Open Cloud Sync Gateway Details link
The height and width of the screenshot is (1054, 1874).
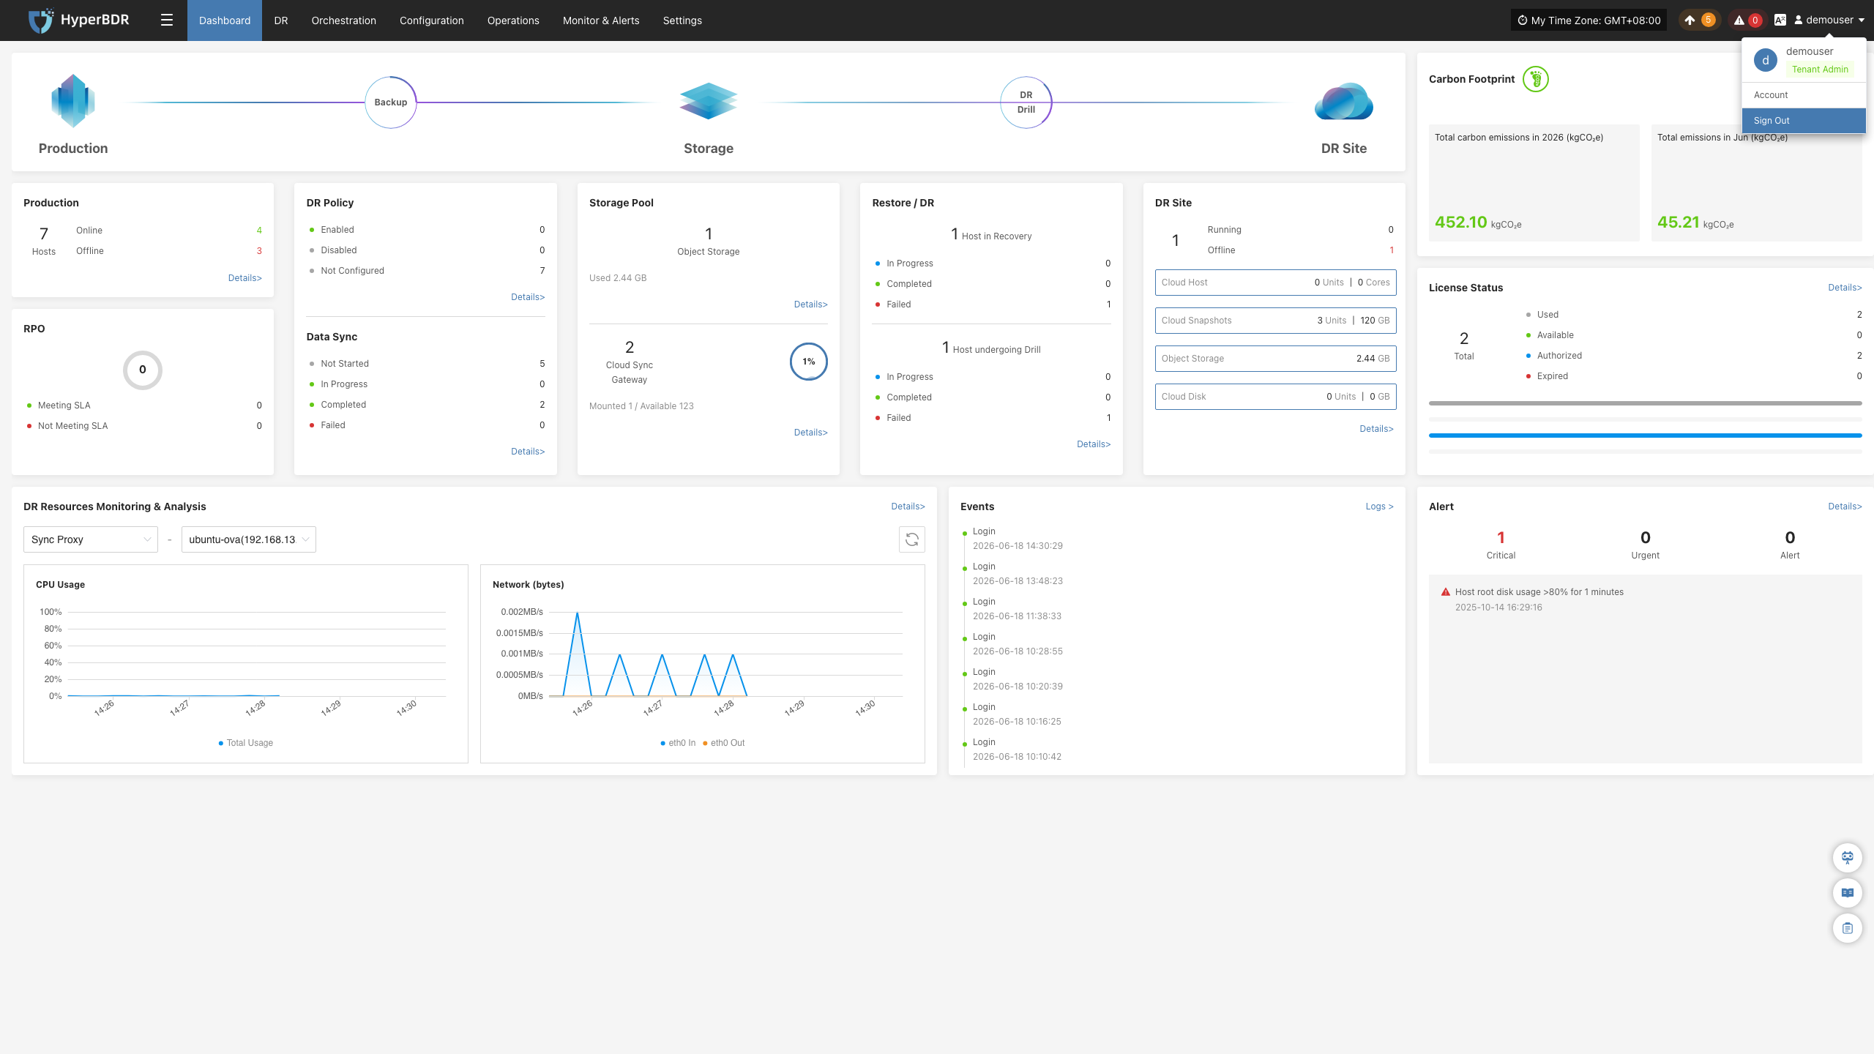pos(811,433)
